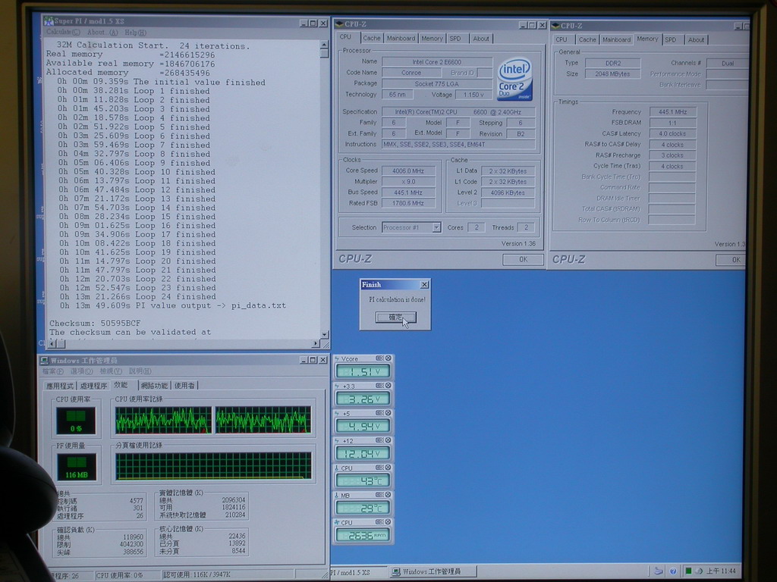The height and width of the screenshot is (582, 777).
Task: Click the Super PI title bar icon
Action: click(48, 20)
